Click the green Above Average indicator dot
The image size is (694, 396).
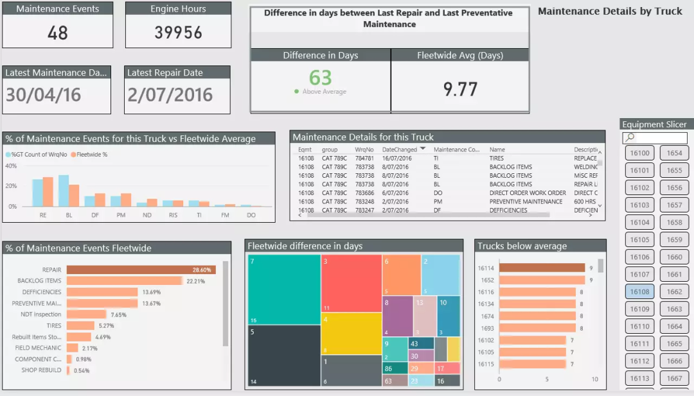[296, 92]
